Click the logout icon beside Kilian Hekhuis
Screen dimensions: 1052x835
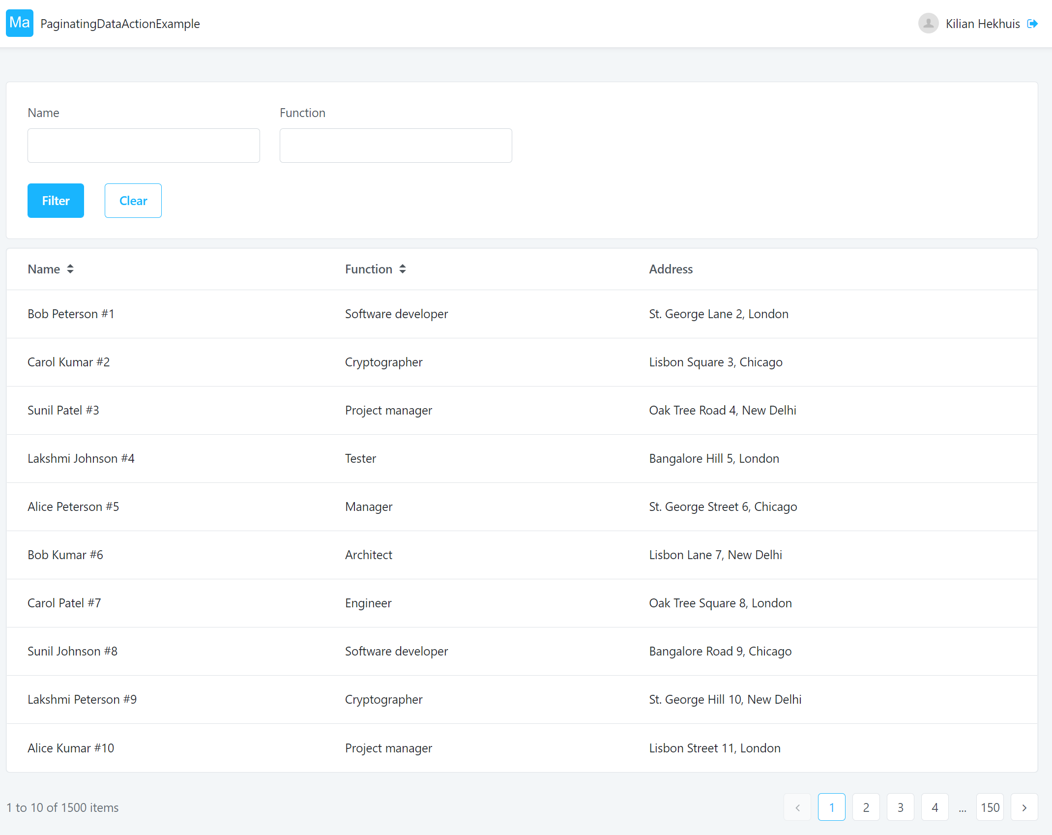1033,23
